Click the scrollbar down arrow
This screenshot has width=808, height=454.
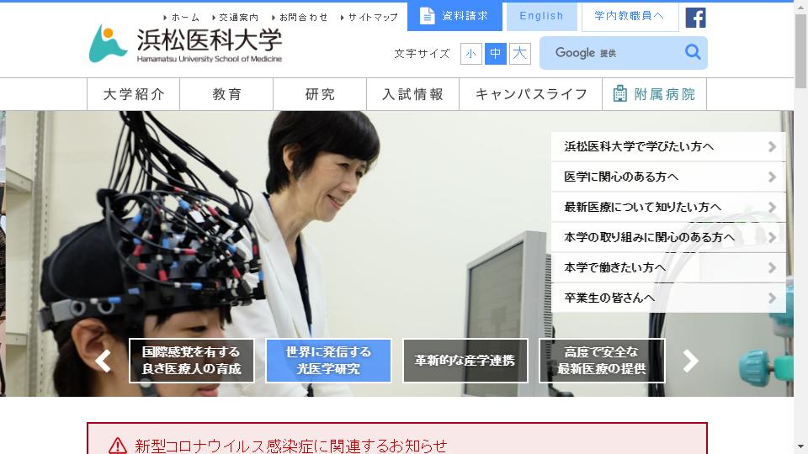pyautogui.click(x=800, y=446)
